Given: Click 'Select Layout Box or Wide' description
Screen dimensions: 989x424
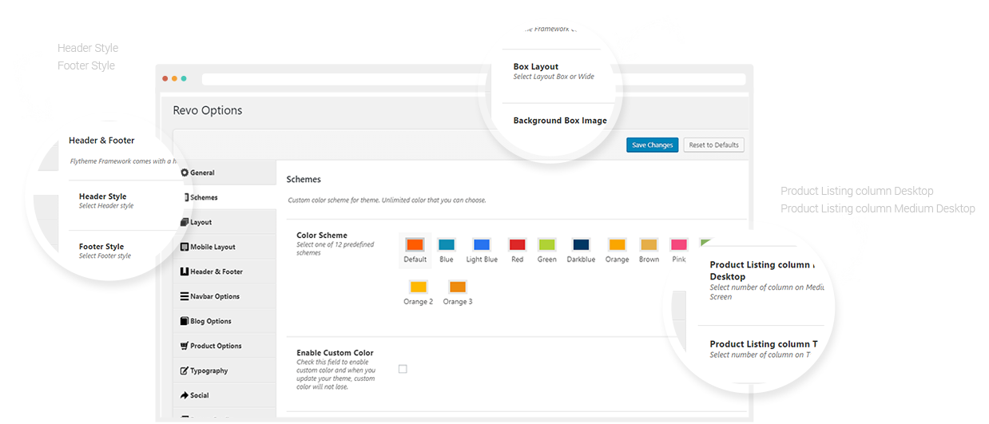Looking at the screenshot, I should (554, 77).
